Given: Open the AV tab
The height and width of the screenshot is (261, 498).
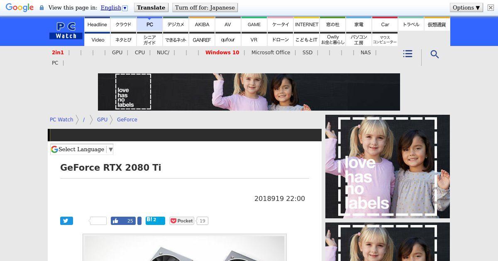Looking at the screenshot, I should tap(228, 24).
